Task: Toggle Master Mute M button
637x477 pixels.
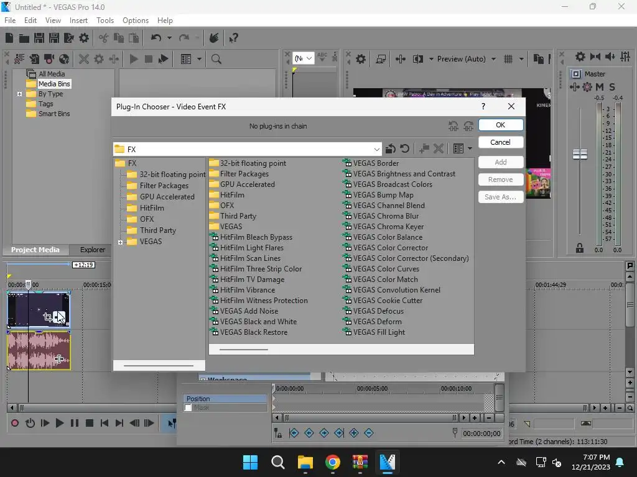Action: click(599, 87)
